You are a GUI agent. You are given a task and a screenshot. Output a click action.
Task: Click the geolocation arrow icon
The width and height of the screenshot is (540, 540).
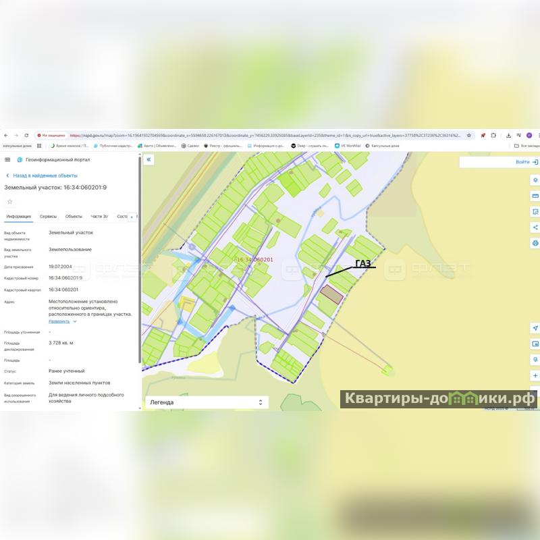(535, 328)
